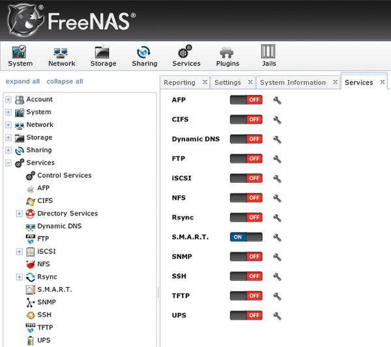
Task: Expand the Rsync tree node
Action: [x=19, y=277]
